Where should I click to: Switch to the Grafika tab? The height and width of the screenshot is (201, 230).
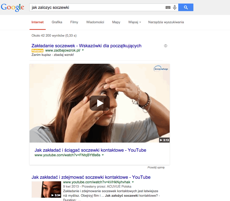[x=57, y=22]
